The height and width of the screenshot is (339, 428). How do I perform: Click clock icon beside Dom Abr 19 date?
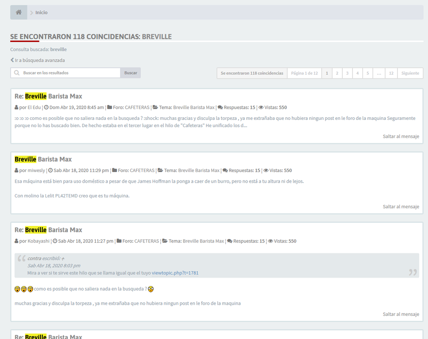[46, 108]
